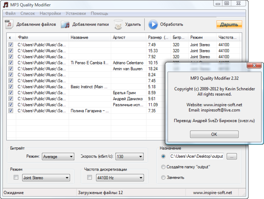Sort by the Размер column header
The image size is (264, 199).
(x=158, y=37)
